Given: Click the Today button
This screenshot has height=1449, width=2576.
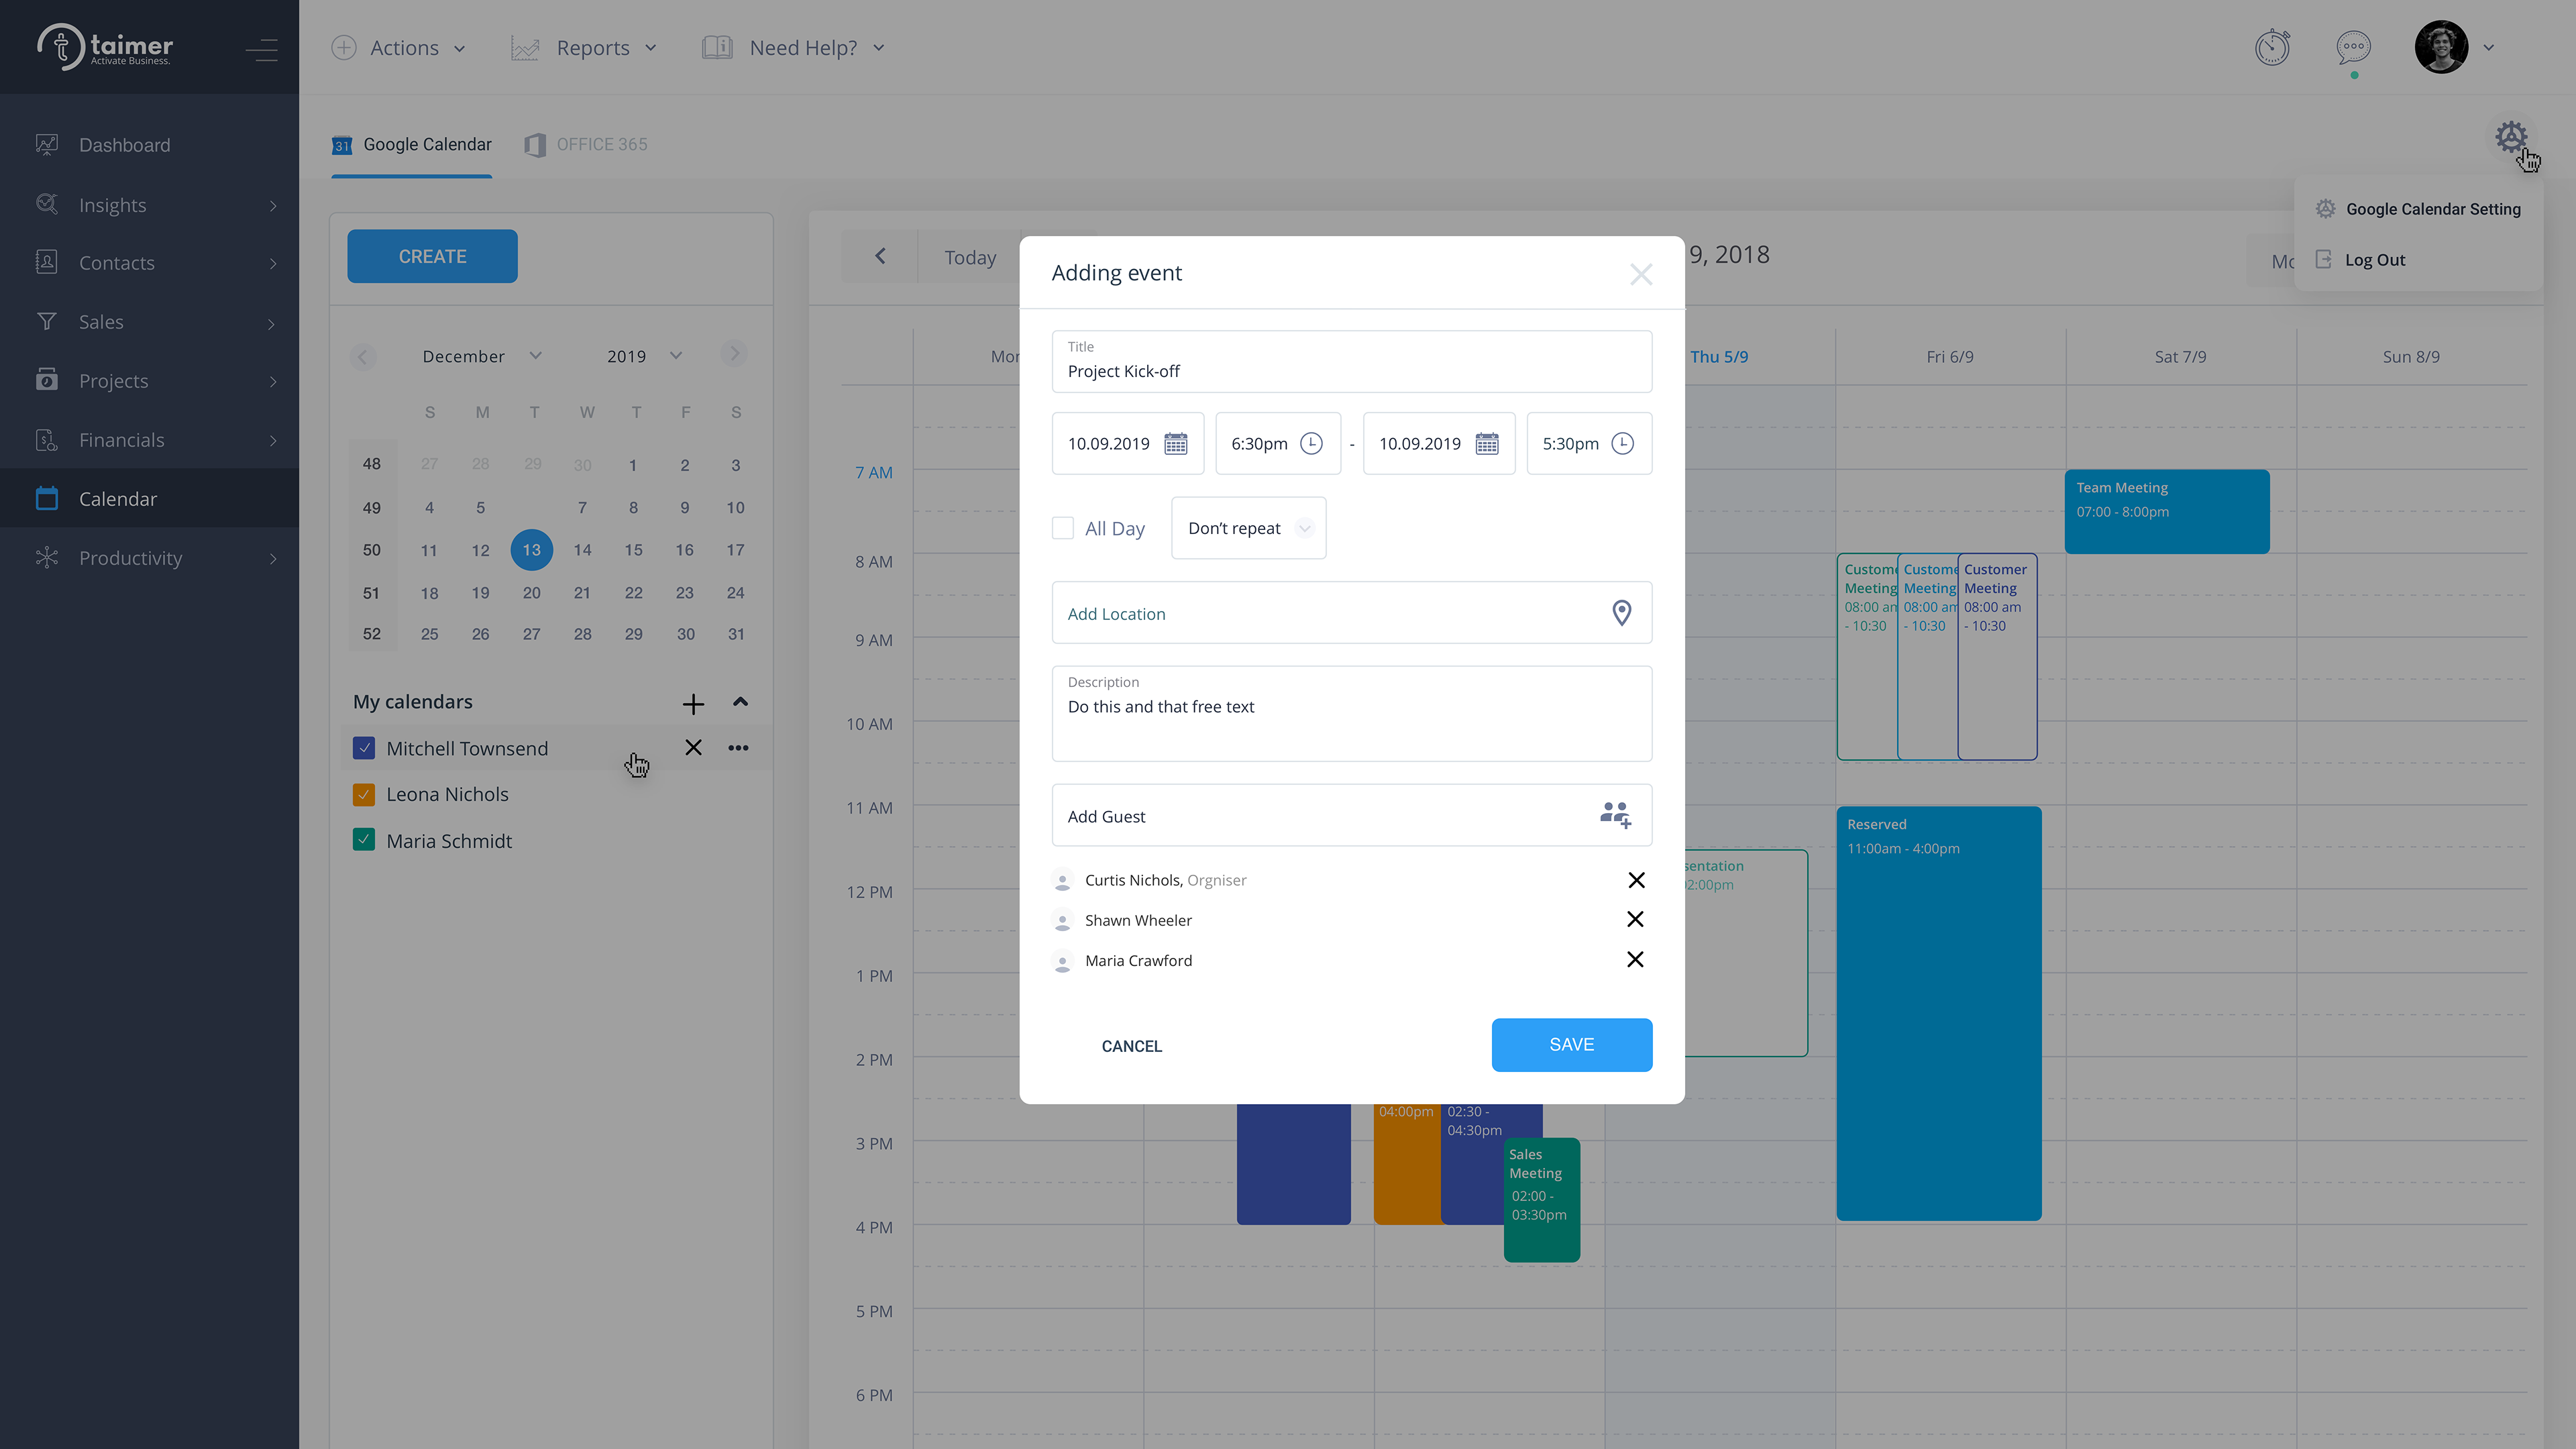Looking at the screenshot, I should pos(970,257).
